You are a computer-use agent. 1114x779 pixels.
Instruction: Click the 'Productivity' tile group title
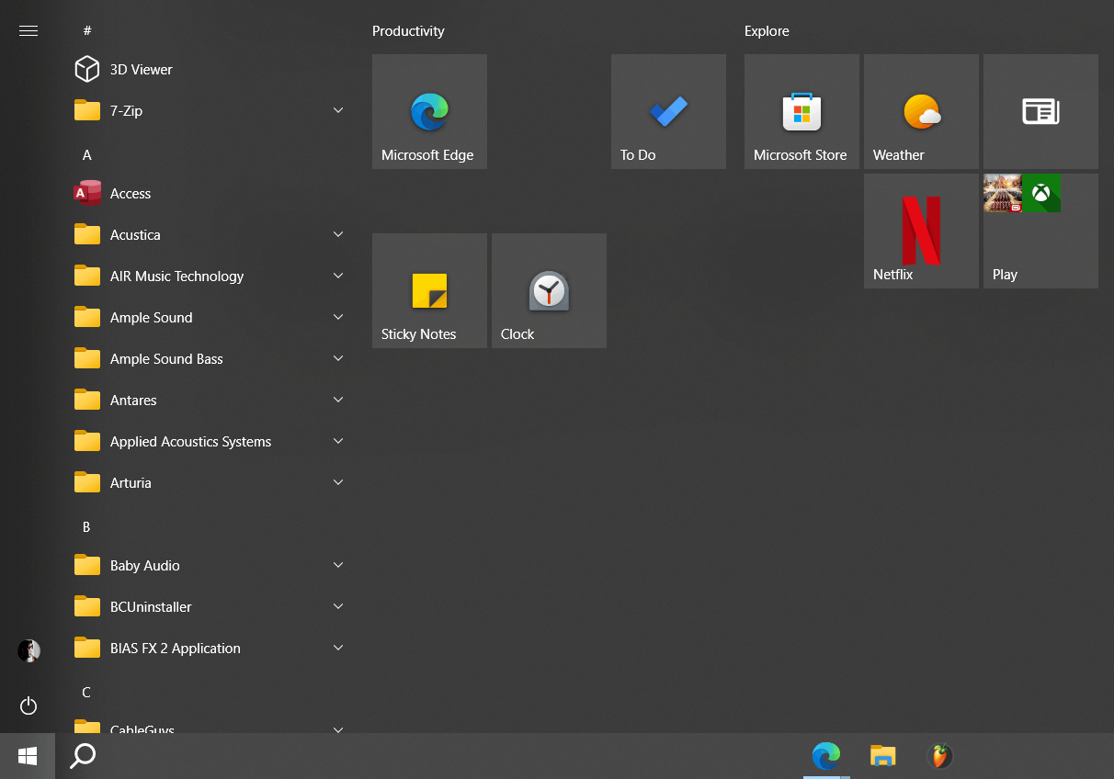coord(408,31)
